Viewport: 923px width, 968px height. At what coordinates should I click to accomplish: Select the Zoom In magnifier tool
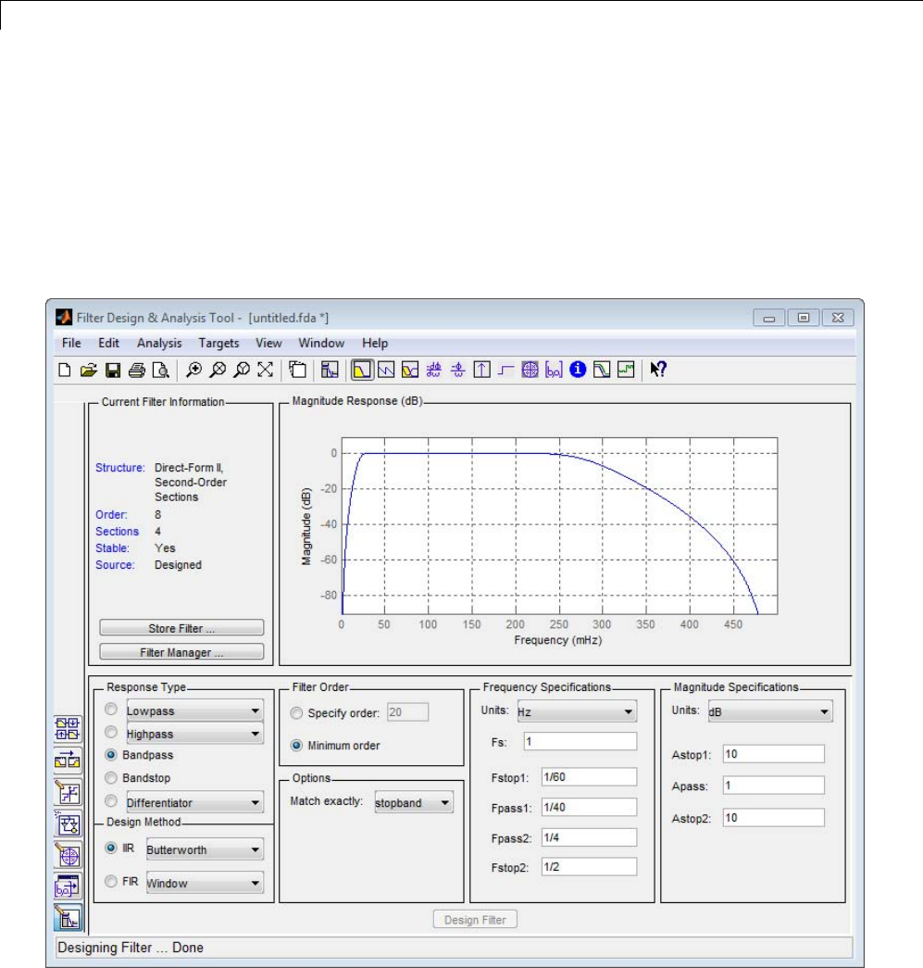(193, 370)
